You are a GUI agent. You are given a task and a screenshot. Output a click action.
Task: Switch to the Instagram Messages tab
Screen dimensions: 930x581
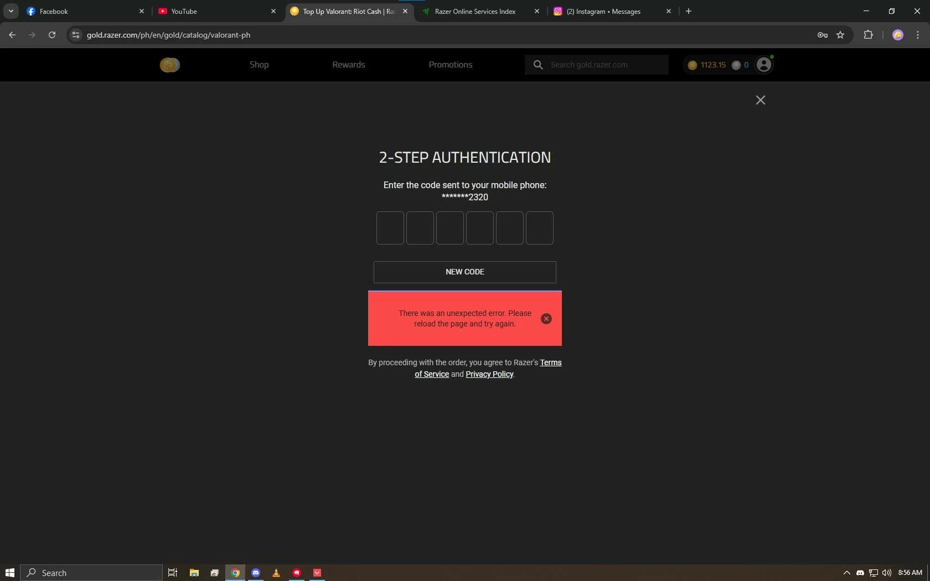pyautogui.click(x=613, y=11)
